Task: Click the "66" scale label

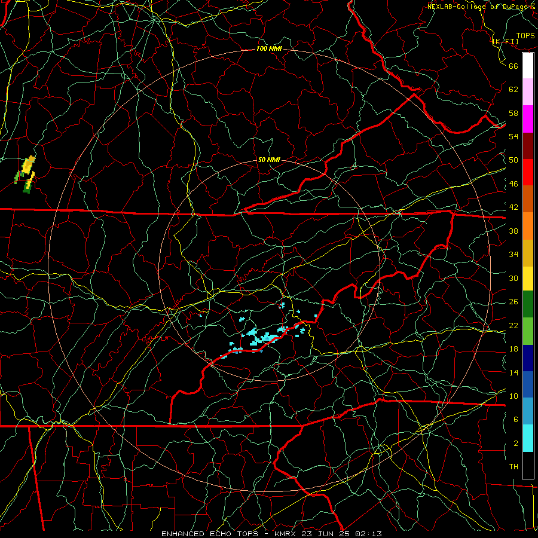Action: pos(513,66)
